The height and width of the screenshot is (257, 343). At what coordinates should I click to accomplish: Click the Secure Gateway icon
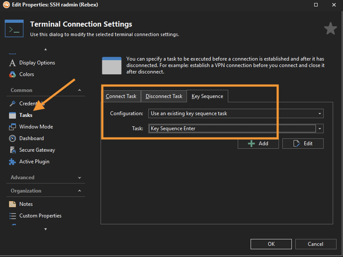pos(12,150)
